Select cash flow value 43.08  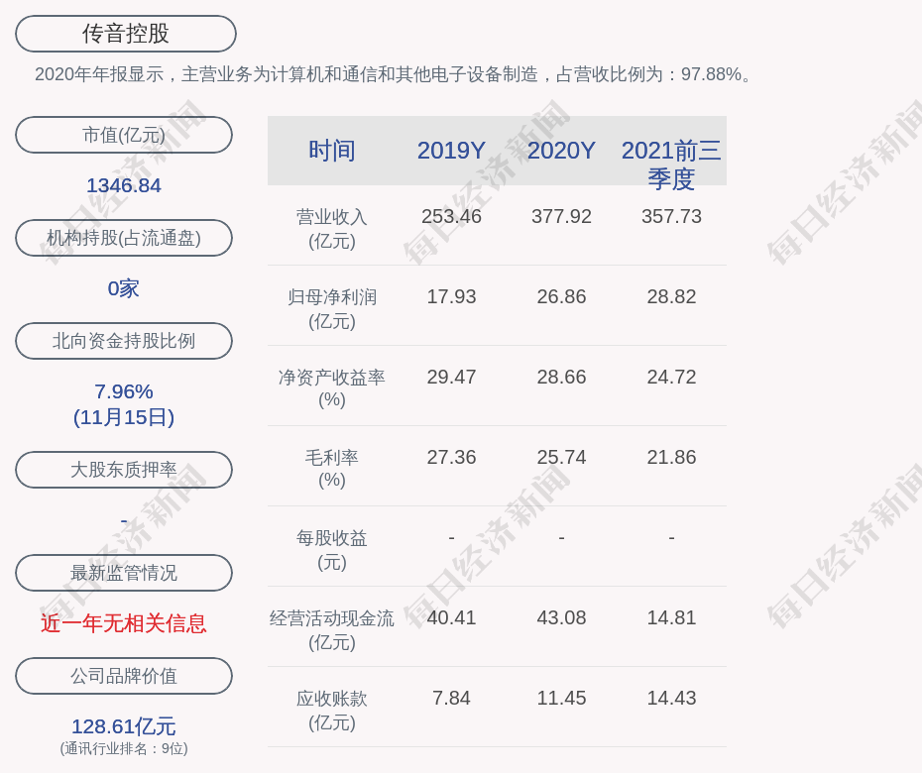pyautogui.click(x=561, y=617)
